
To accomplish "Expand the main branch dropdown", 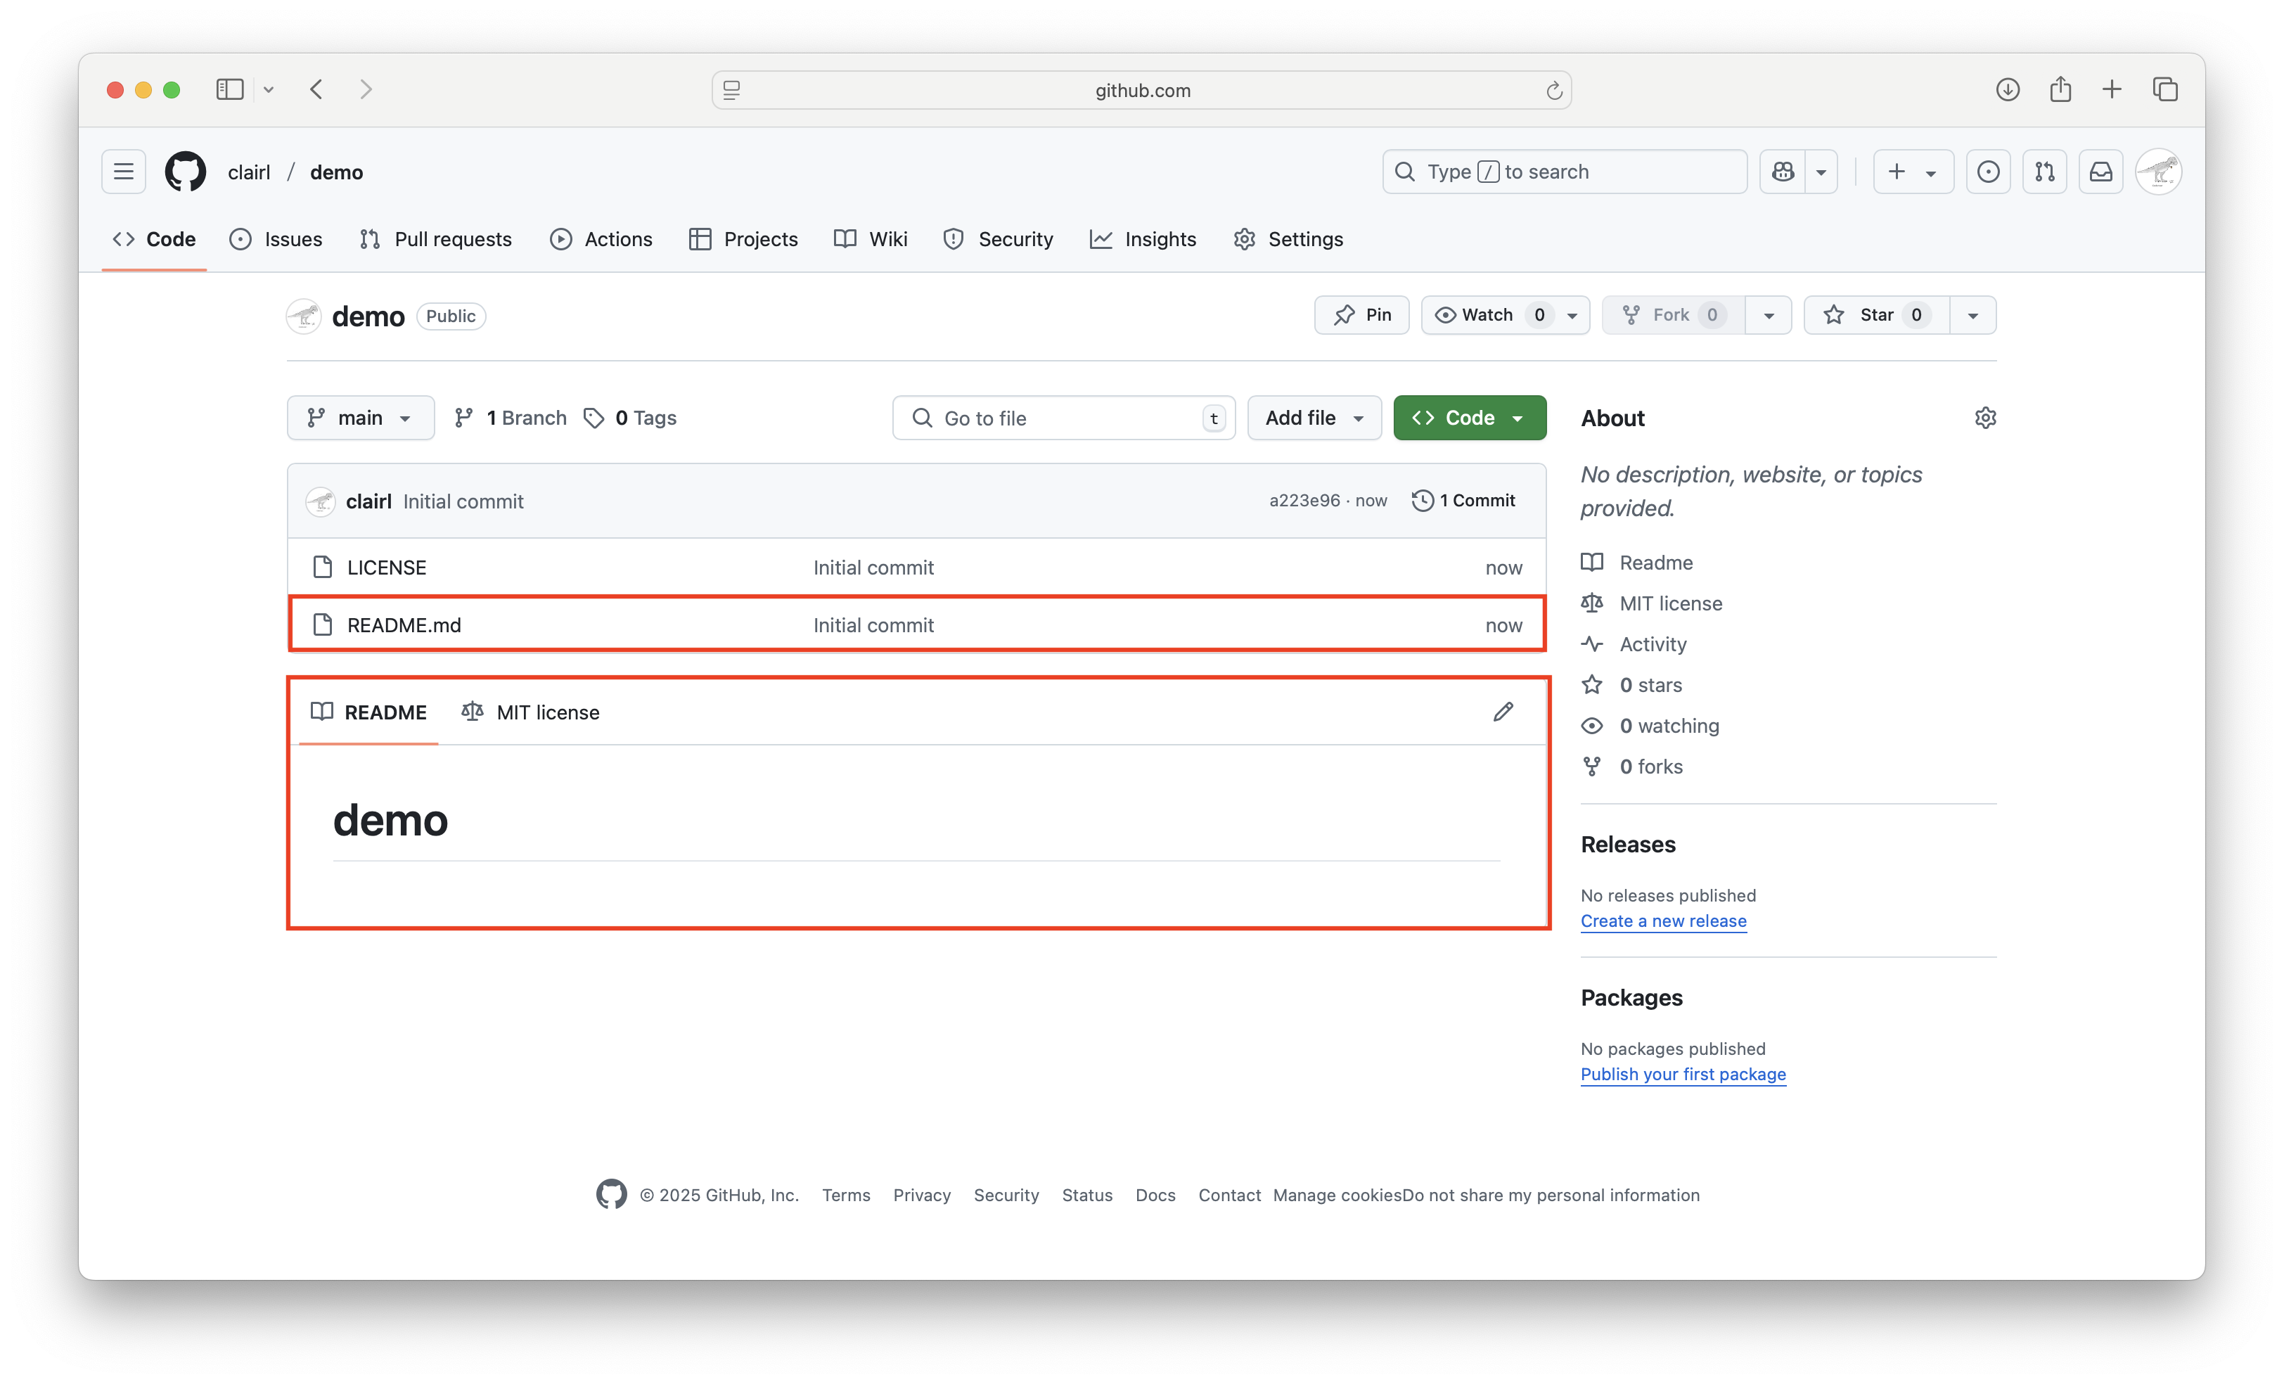I will [x=361, y=418].
